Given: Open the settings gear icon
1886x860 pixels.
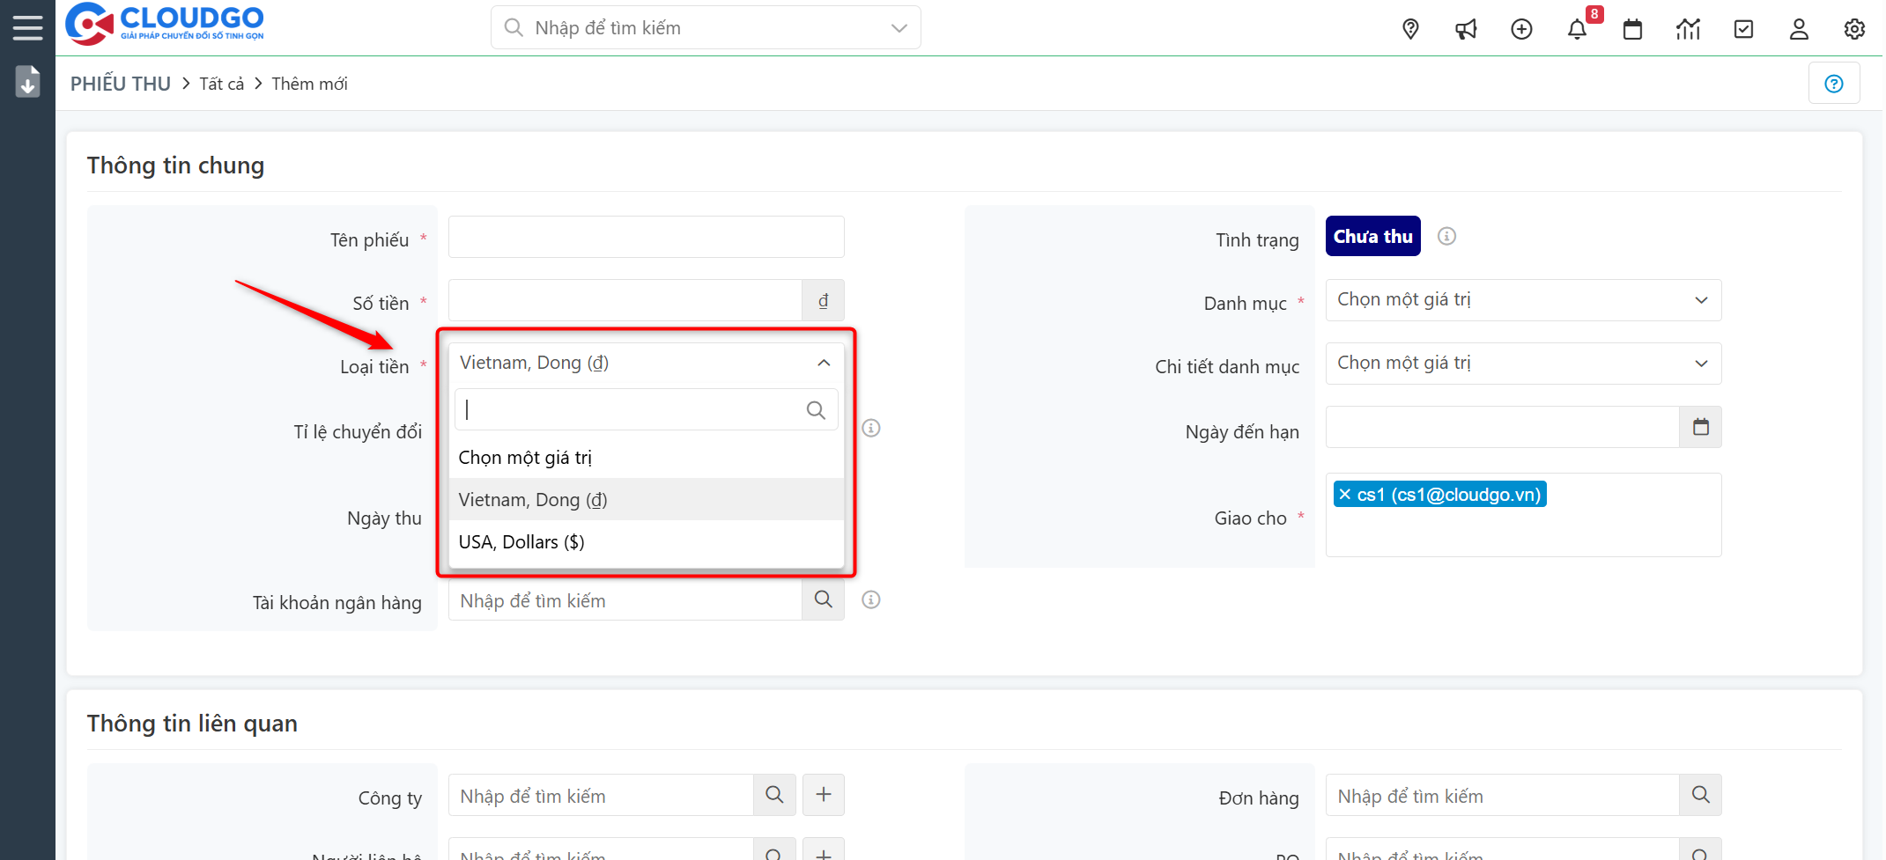Looking at the screenshot, I should click(1854, 29).
